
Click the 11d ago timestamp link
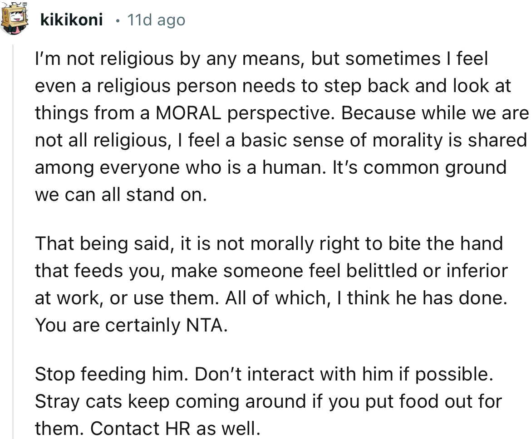point(155,20)
